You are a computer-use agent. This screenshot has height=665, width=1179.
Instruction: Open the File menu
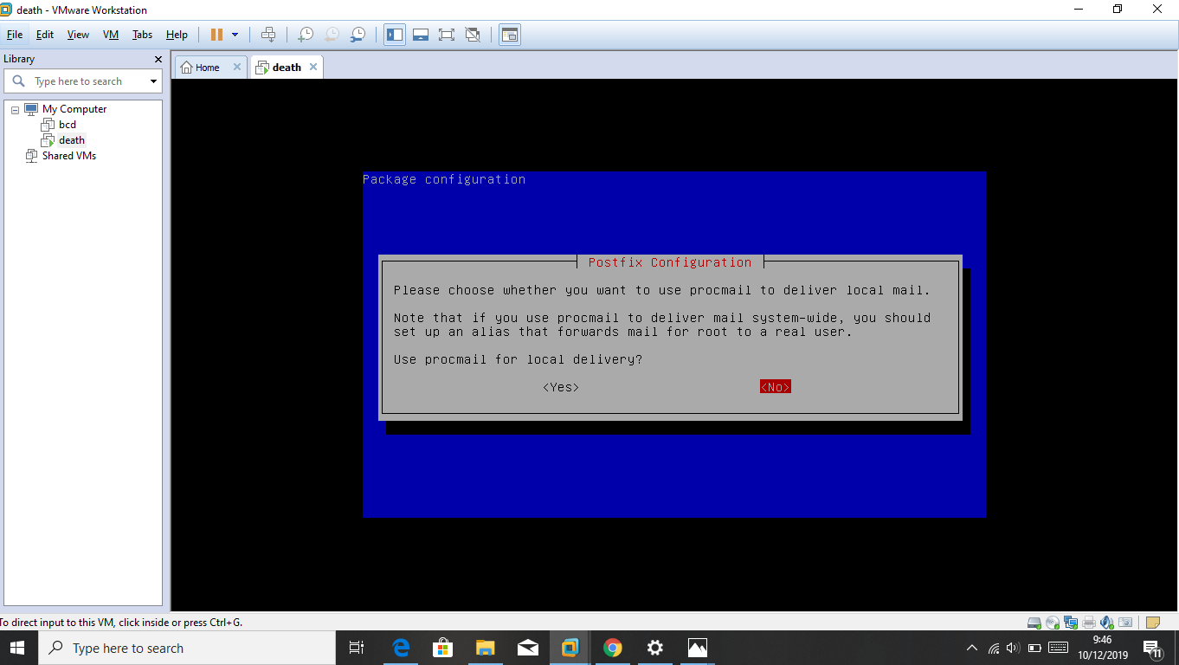[15, 35]
